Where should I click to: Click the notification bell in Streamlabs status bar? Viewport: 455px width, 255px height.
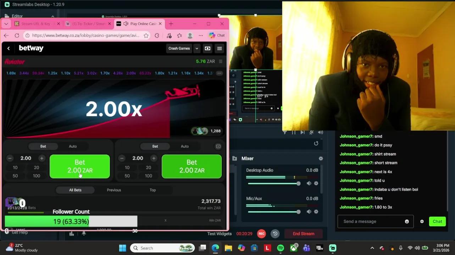(84, 233)
